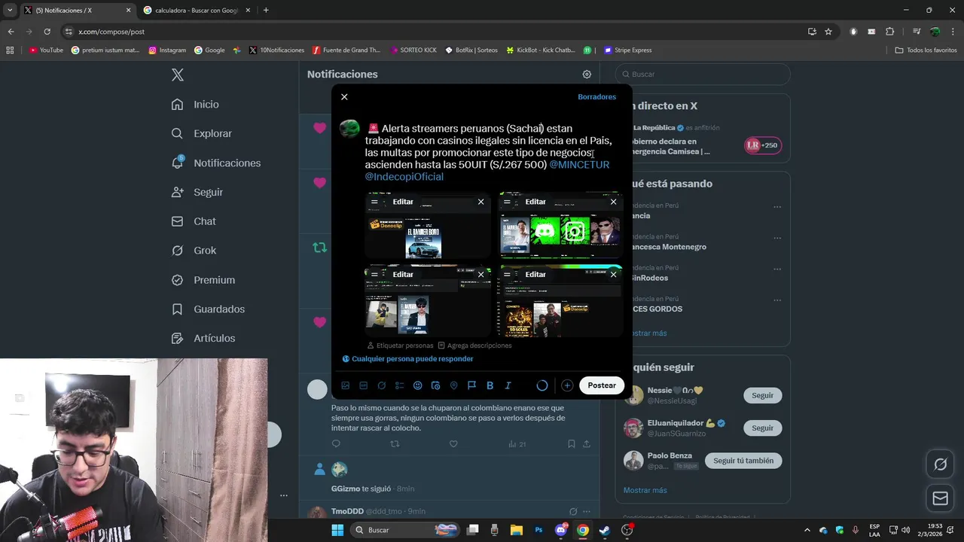Open the emoji picker
The width and height of the screenshot is (964, 542).
[418, 385]
